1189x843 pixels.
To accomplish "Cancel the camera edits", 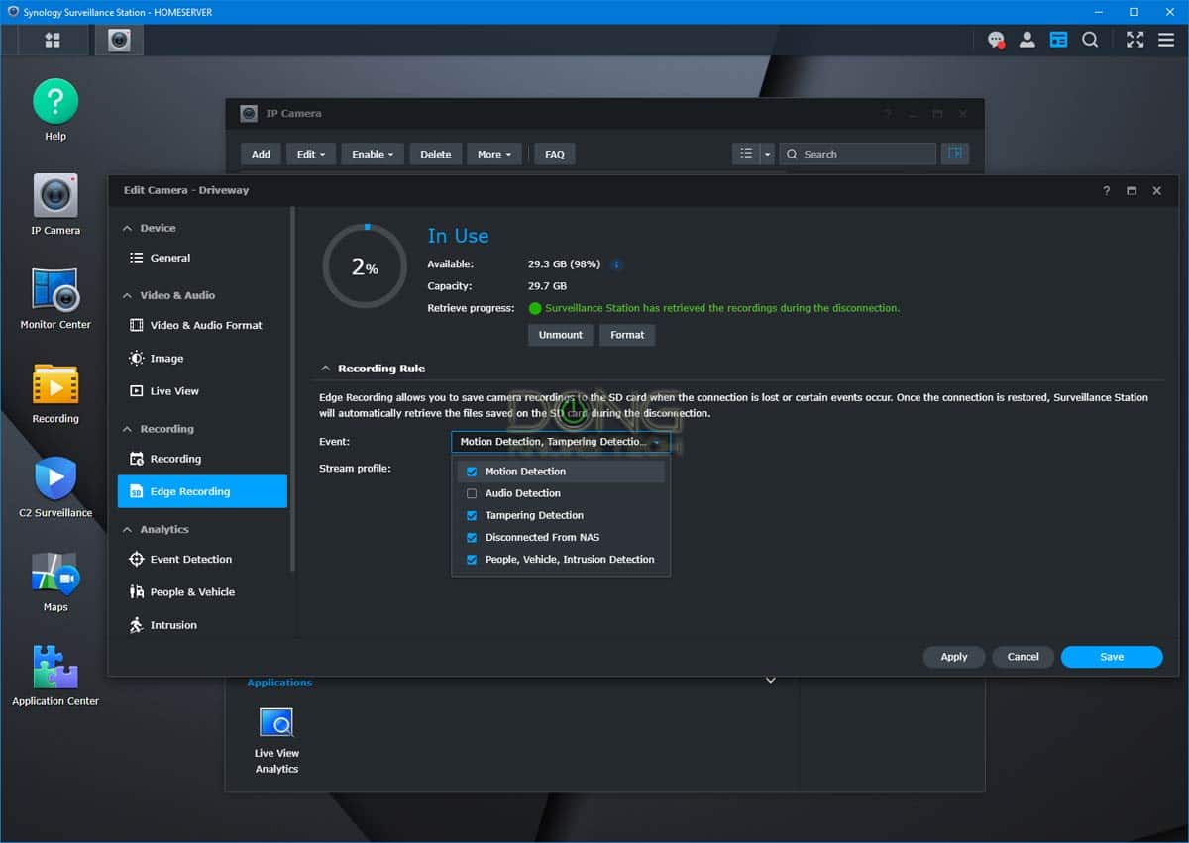I will (x=1024, y=657).
